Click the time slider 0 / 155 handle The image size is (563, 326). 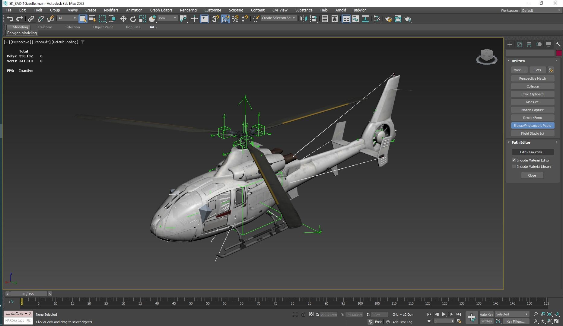(x=29, y=294)
